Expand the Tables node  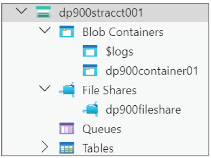45,146
